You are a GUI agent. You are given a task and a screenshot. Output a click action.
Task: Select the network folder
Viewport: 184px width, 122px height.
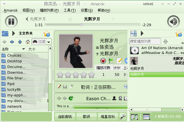pos(25,107)
